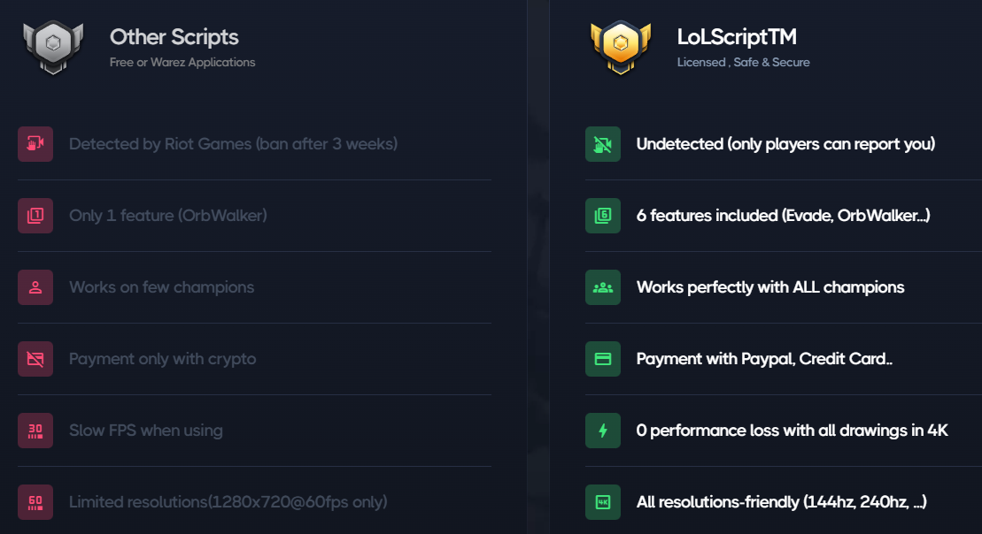Click the gold LoLScriptTM badge
The height and width of the screenshot is (534, 982).
click(x=620, y=48)
